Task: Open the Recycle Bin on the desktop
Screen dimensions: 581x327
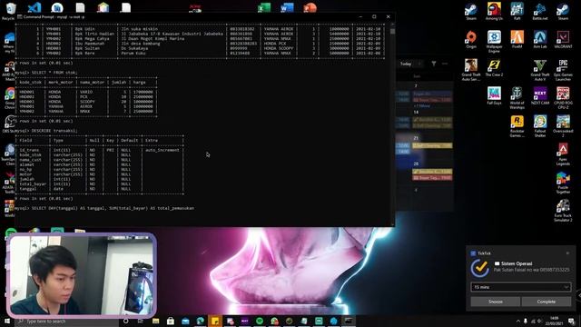Action: (10, 10)
